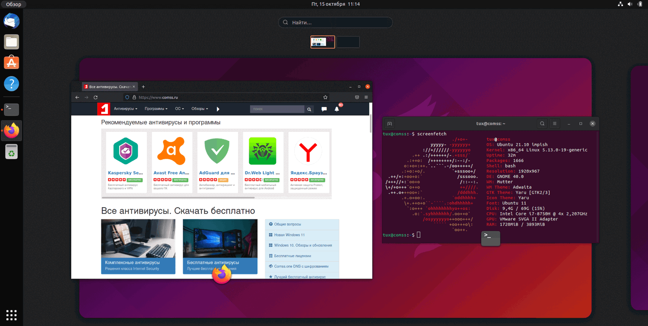This screenshot has height=326, width=648.
Task: Open "Windows 10. Обзоры и обновления" link
Action: click(x=303, y=245)
